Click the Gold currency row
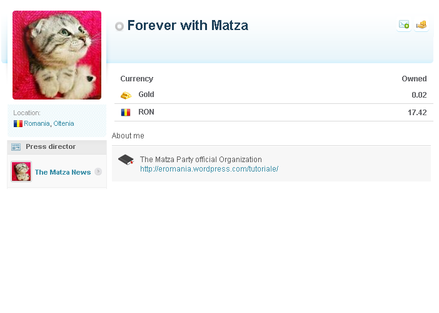 tap(274, 95)
